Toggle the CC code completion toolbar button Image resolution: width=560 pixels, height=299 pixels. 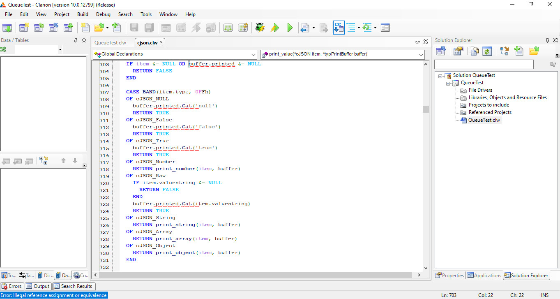[339, 28]
